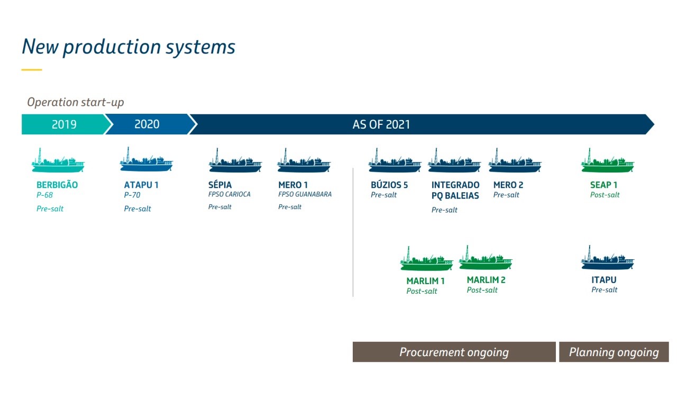Click the MARLIM 1 label
687x399 pixels.
[426, 281]
